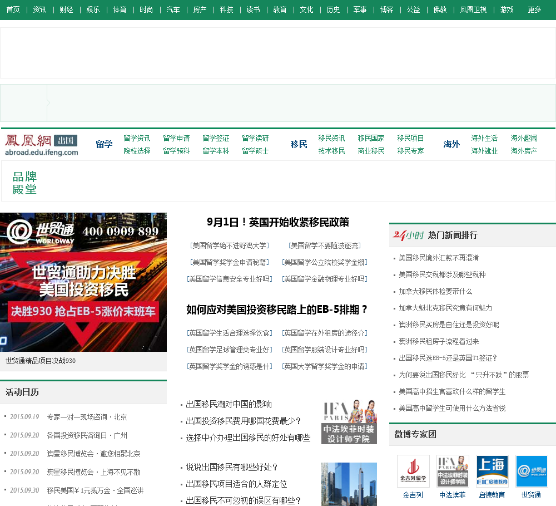Open 移民专家 sub-navigation link
The width and height of the screenshot is (556, 506).
click(411, 151)
